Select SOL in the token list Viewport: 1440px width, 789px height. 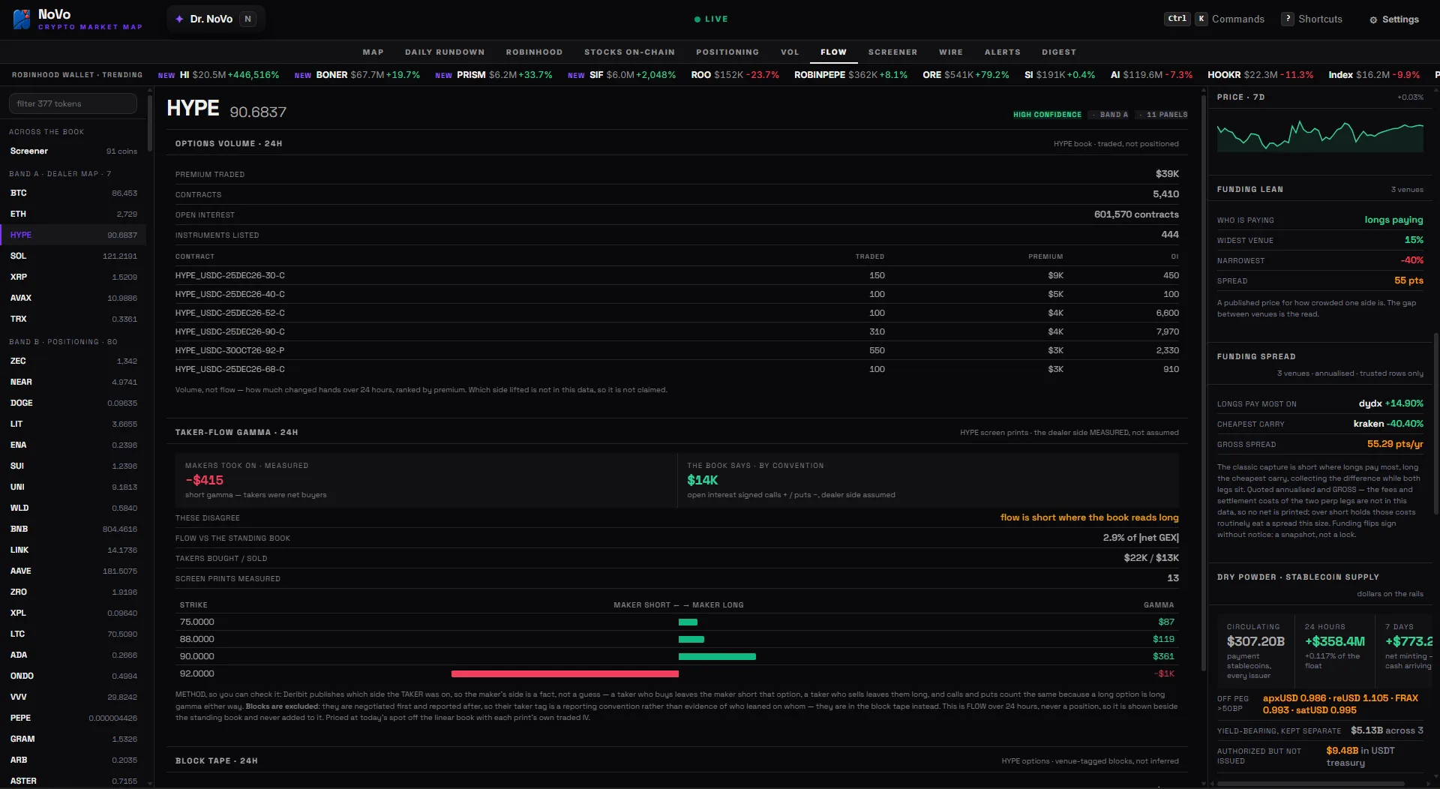[x=73, y=256]
